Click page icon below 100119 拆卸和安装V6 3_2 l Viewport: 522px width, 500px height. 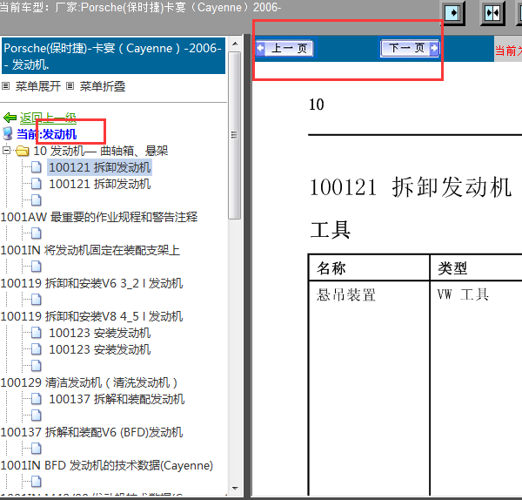(x=37, y=300)
